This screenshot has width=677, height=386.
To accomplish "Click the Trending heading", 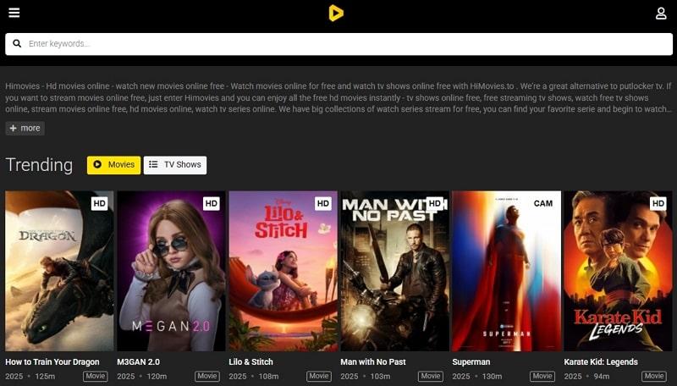I will click(x=39, y=165).
